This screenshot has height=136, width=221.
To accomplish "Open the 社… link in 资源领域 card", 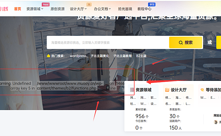I will [133, 104].
